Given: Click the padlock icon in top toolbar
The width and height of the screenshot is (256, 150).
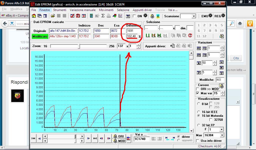Looking at the screenshot, I should pos(152,16).
